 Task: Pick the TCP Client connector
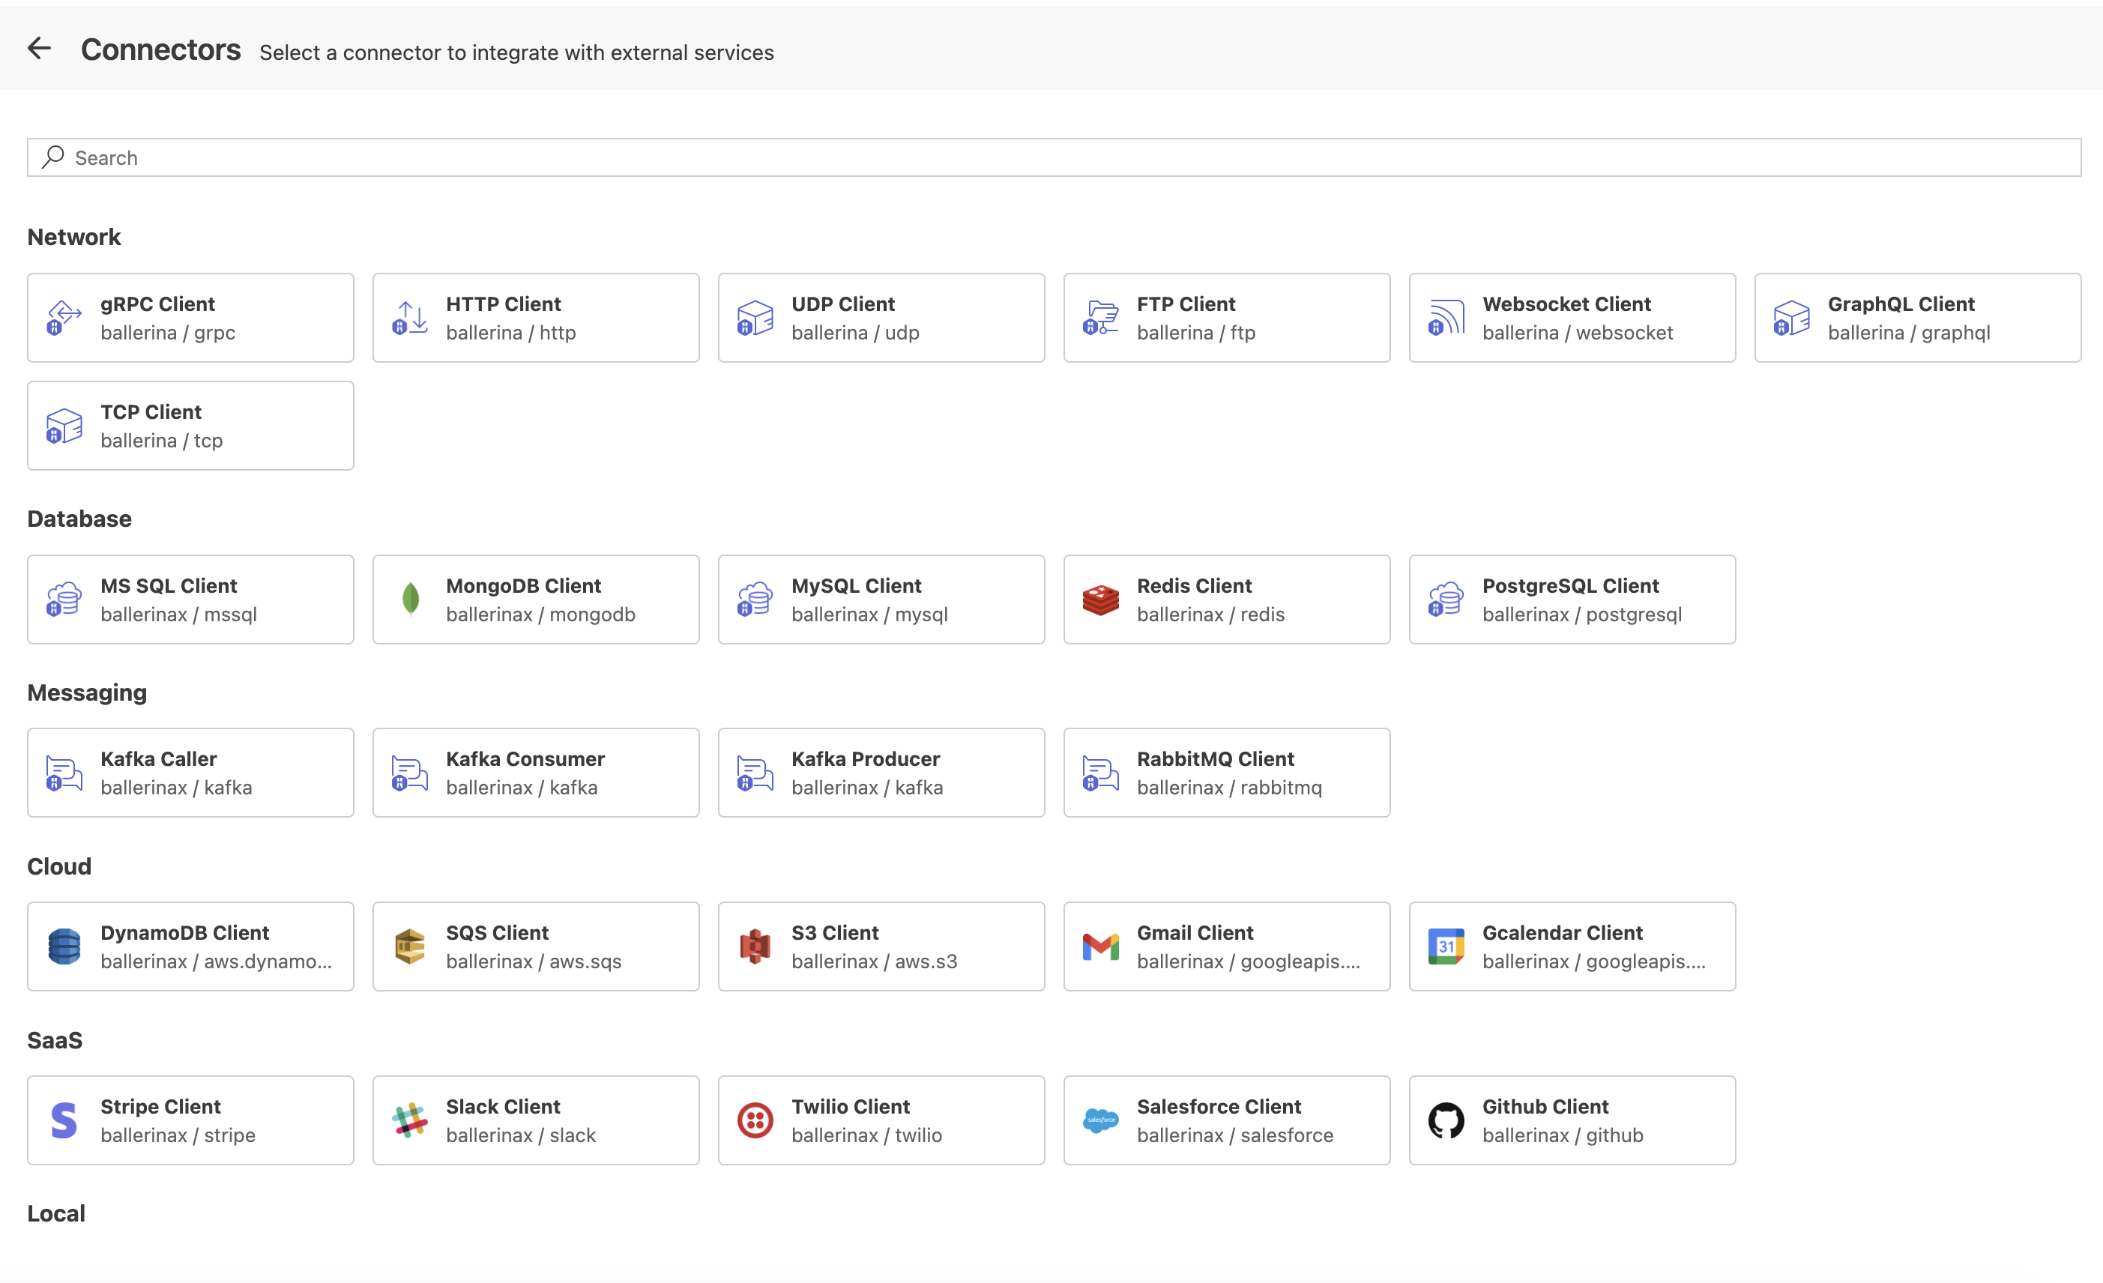(190, 426)
